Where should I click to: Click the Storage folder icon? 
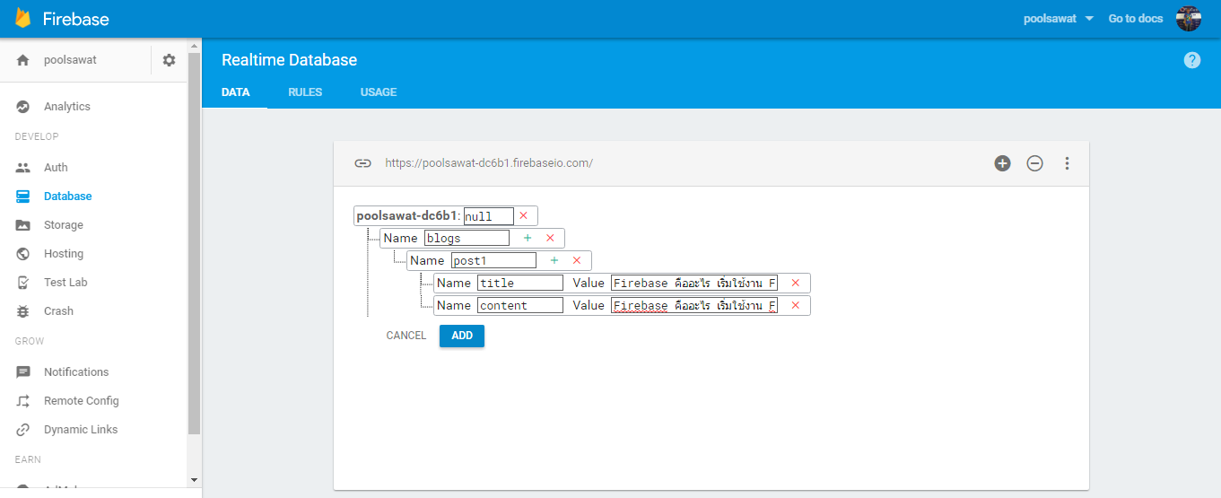click(x=23, y=225)
